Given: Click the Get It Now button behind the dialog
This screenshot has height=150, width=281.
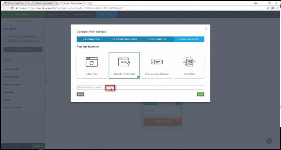Looking at the screenshot, I should [x=162, y=122].
